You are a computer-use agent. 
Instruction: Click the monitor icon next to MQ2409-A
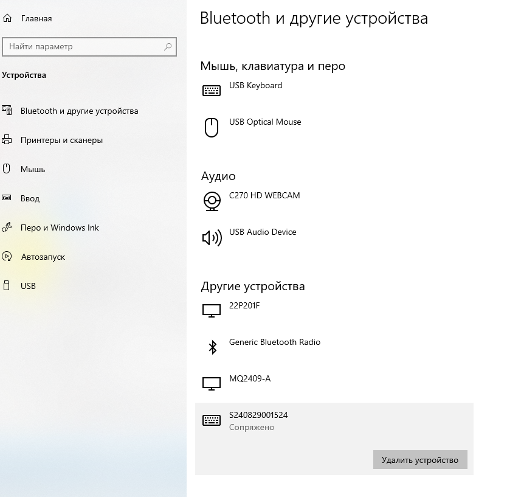click(212, 384)
